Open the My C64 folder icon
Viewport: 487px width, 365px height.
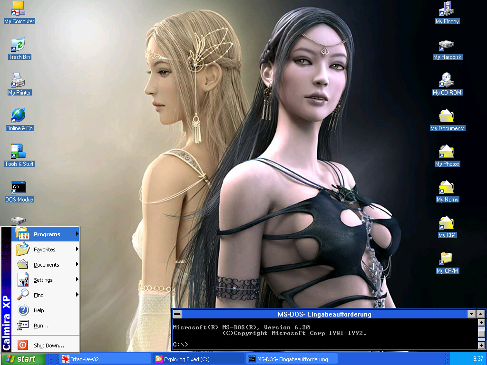click(x=447, y=223)
